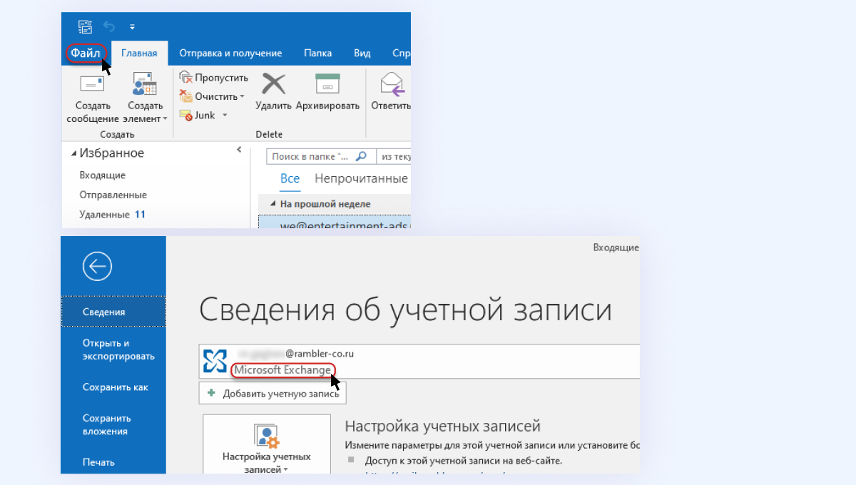Click the Очистить cleanup icon

pyautogui.click(x=185, y=96)
